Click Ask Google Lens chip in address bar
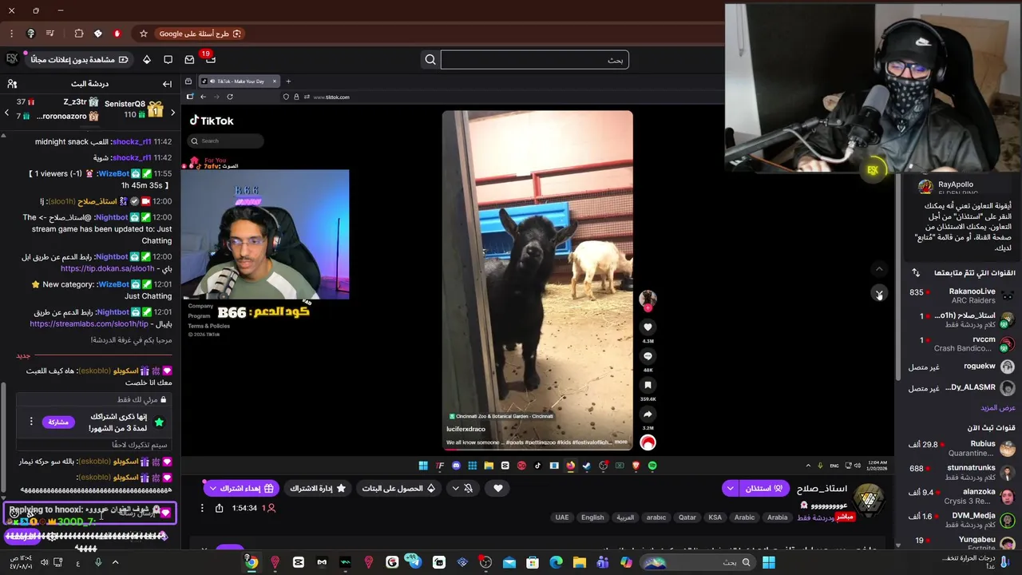The height and width of the screenshot is (575, 1022). click(199, 34)
